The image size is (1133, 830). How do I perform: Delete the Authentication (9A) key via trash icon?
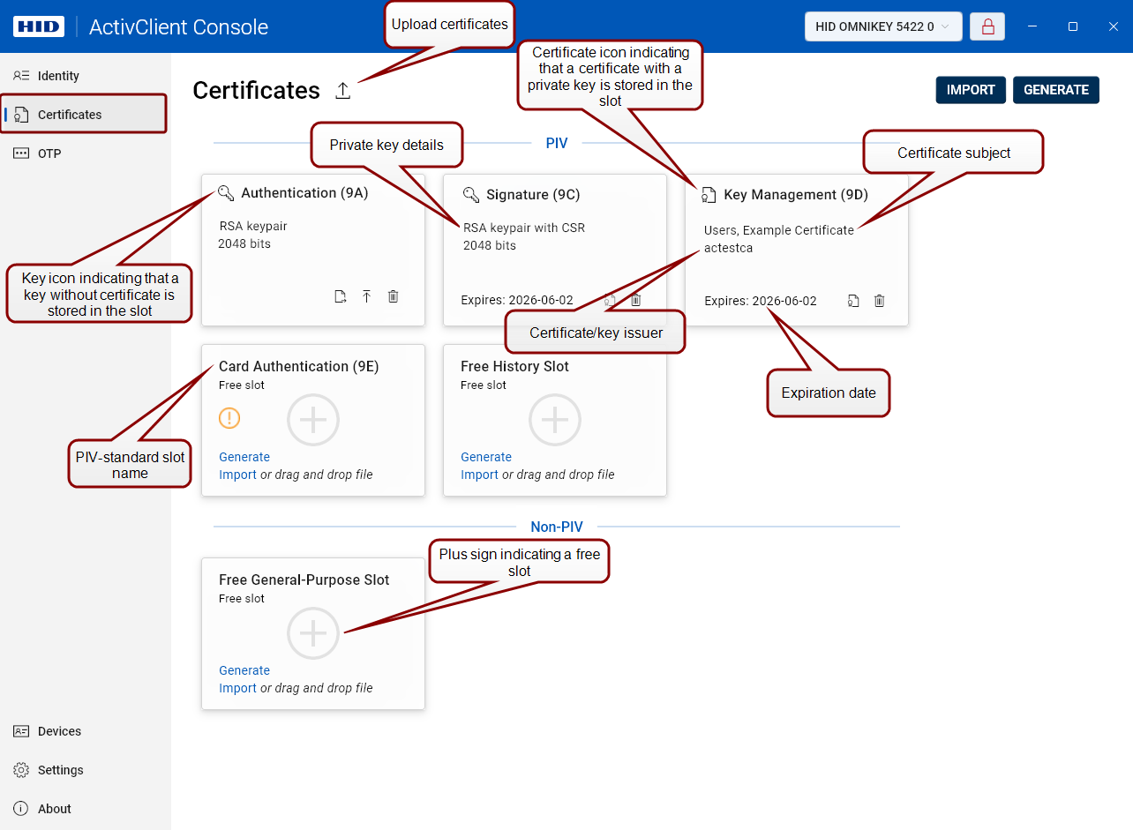pos(394,296)
